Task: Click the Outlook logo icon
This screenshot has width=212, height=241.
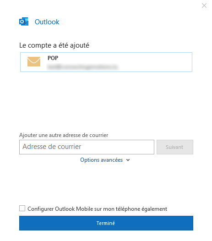Action: pyautogui.click(x=24, y=22)
